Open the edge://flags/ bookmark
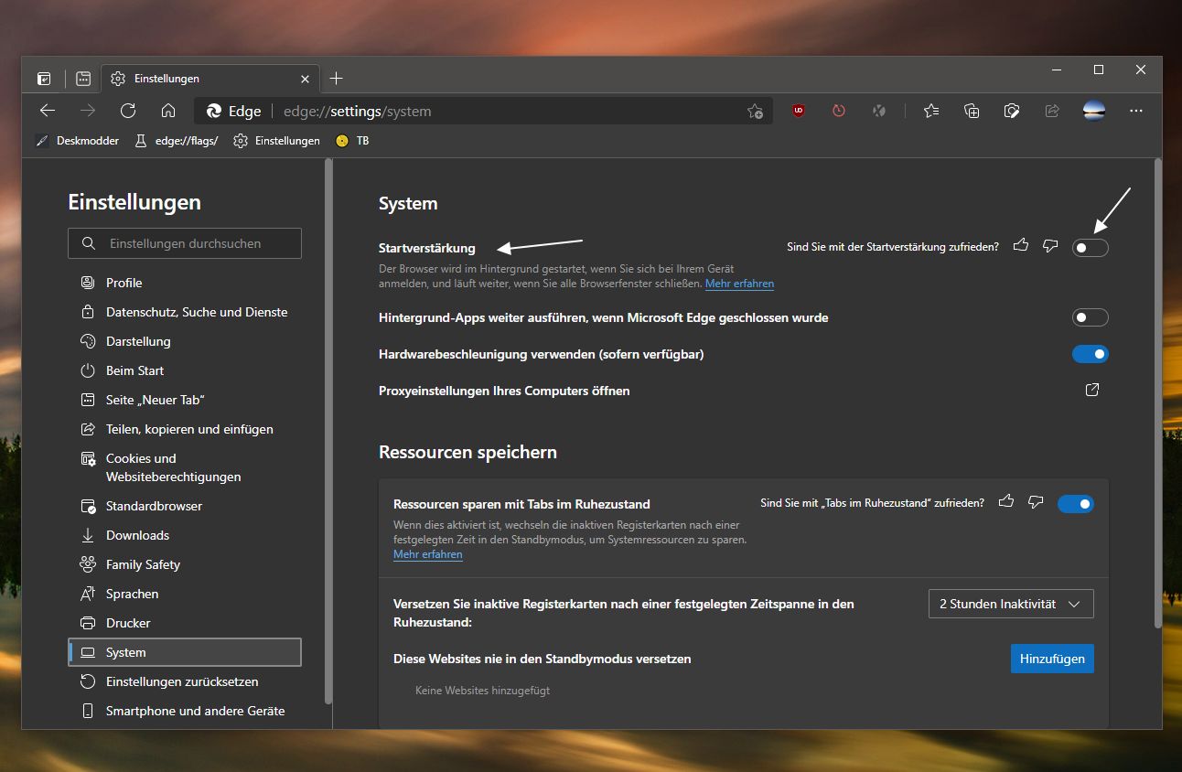The image size is (1182, 772). [176, 141]
